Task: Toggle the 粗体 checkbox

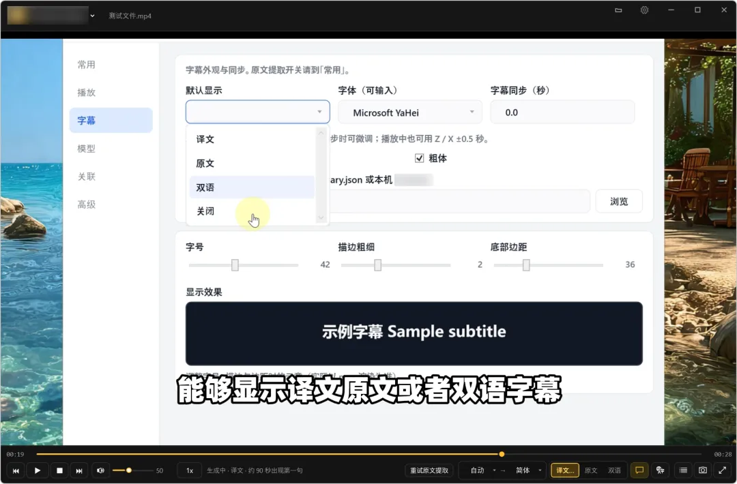Action: (x=419, y=158)
